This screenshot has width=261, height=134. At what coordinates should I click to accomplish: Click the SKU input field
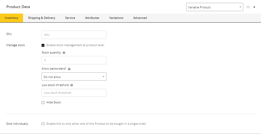click(x=74, y=35)
